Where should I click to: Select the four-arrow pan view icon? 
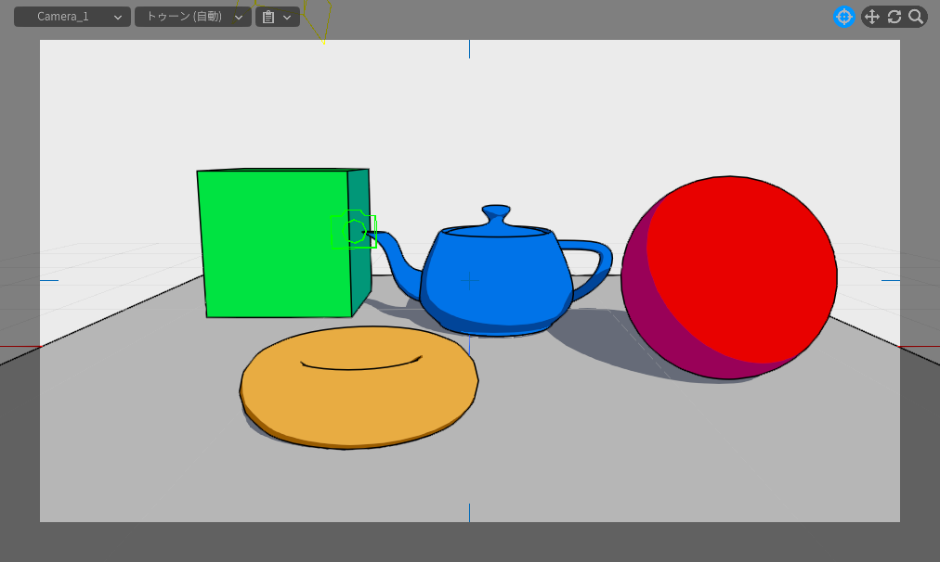pyautogui.click(x=871, y=17)
